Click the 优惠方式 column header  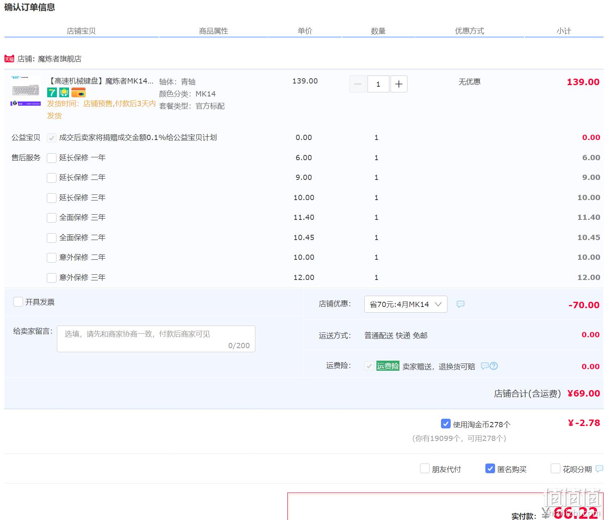pyautogui.click(x=470, y=31)
